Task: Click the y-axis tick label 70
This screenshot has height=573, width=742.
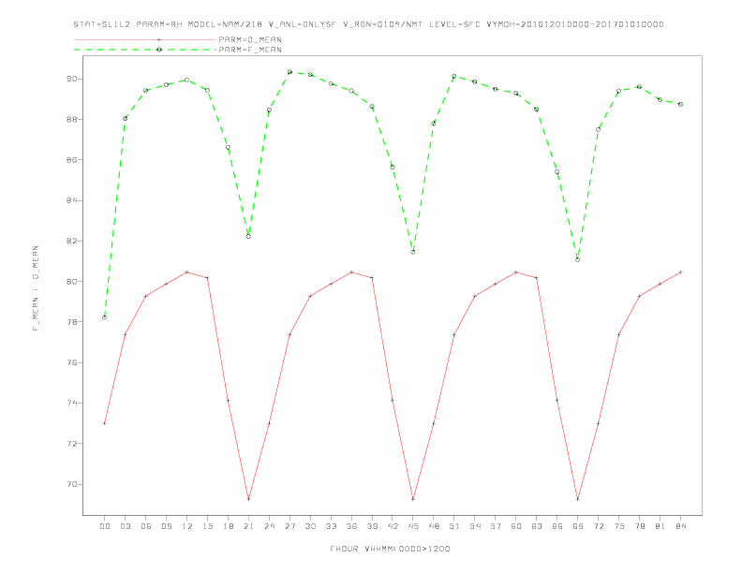Action: point(72,485)
